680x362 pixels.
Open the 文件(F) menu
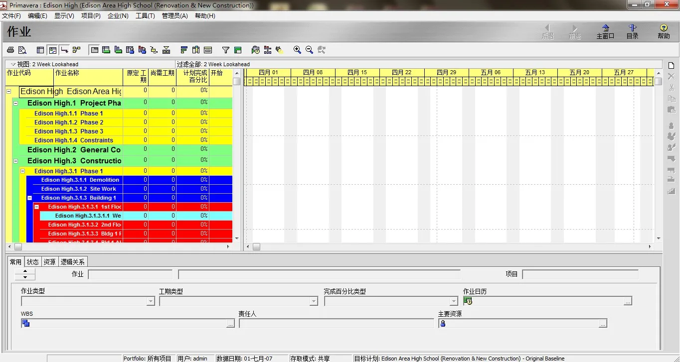[x=11, y=16]
